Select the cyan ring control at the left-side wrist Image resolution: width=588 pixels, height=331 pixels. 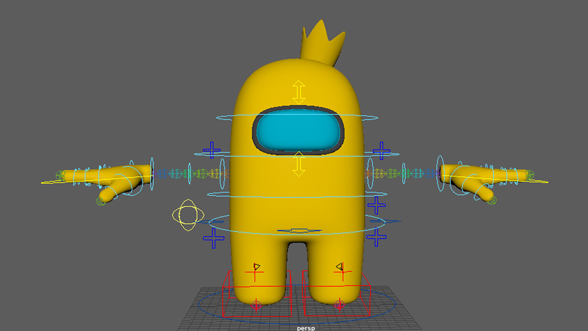coord(152,174)
